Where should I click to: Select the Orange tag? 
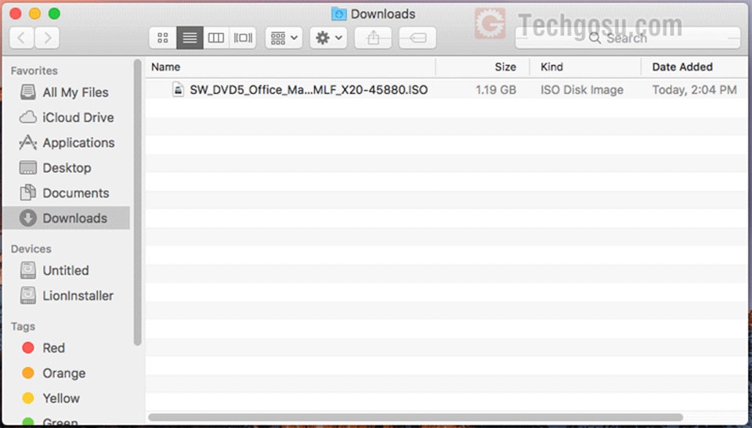coord(54,373)
